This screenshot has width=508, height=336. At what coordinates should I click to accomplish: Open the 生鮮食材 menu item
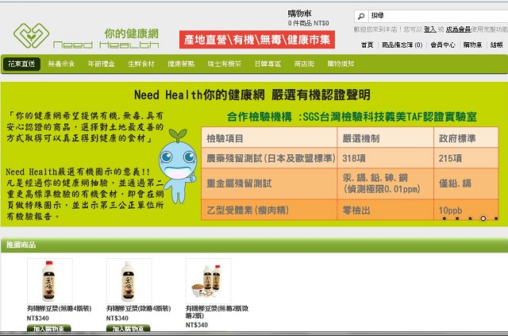pyautogui.click(x=141, y=64)
